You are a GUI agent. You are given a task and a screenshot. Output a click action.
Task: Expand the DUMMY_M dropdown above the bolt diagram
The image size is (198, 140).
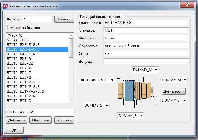(145, 70)
